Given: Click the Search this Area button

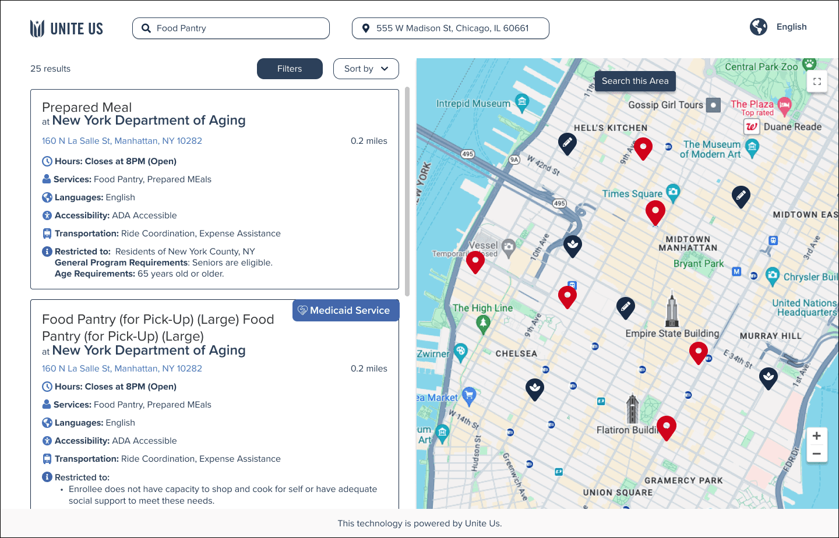Looking at the screenshot, I should click(x=635, y=81).
